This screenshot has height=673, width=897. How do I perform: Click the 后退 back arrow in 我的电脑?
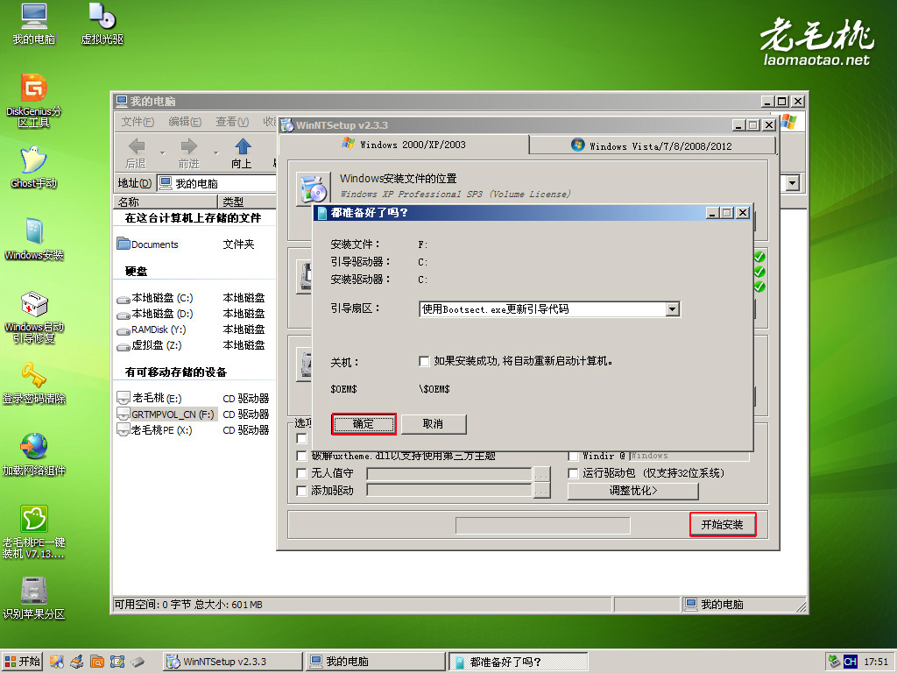click(136, 153)
